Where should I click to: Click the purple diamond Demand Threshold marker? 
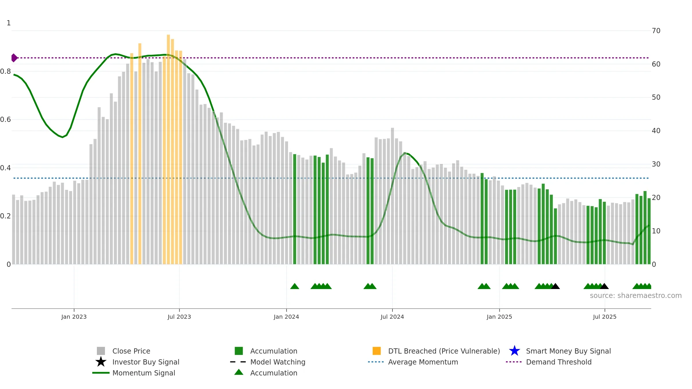tap(14, 58)
